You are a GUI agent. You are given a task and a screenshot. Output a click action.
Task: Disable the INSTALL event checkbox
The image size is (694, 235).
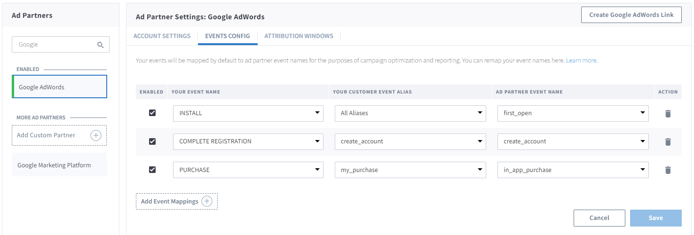[x=152, y=113]
